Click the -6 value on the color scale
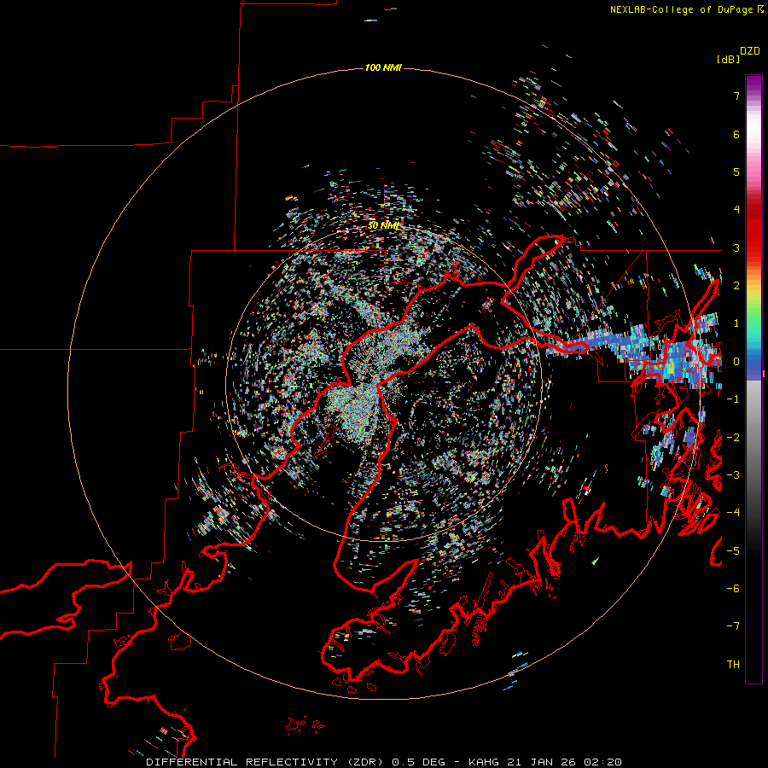The height and width of the screenshot is (768, 768). tap(733, 589)
